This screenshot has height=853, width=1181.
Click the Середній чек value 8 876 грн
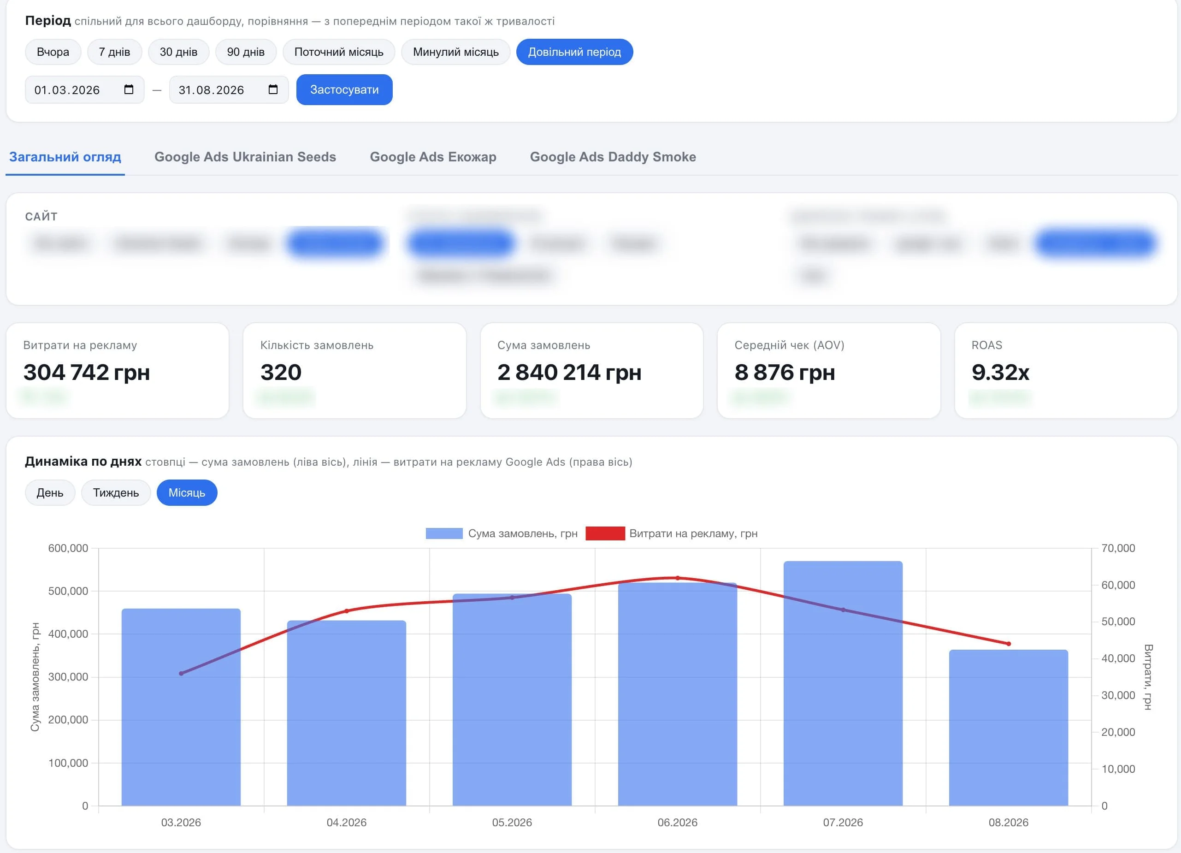[785, 373]
